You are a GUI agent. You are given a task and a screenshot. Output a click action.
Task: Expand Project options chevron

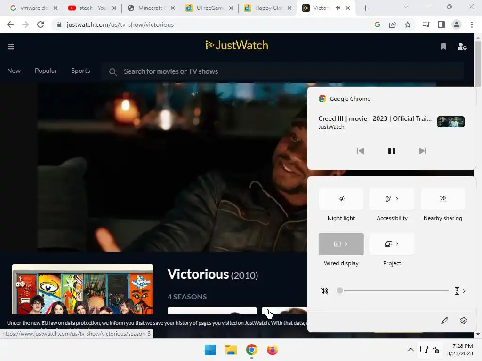click(x=397, y=244)
